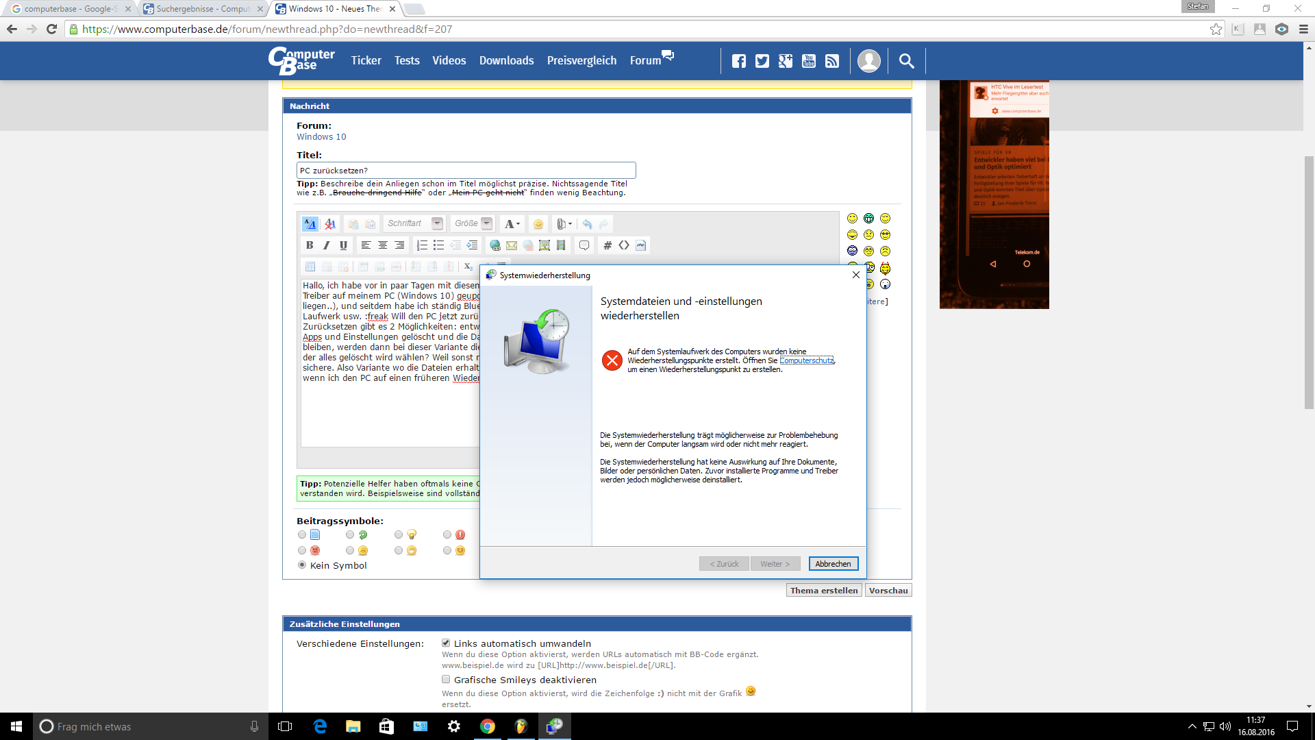
Task: Toggle bold formatting in the editor
Action: [x=310, y=245]
